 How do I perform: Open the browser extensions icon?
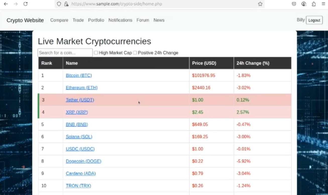tap(314, 4)
